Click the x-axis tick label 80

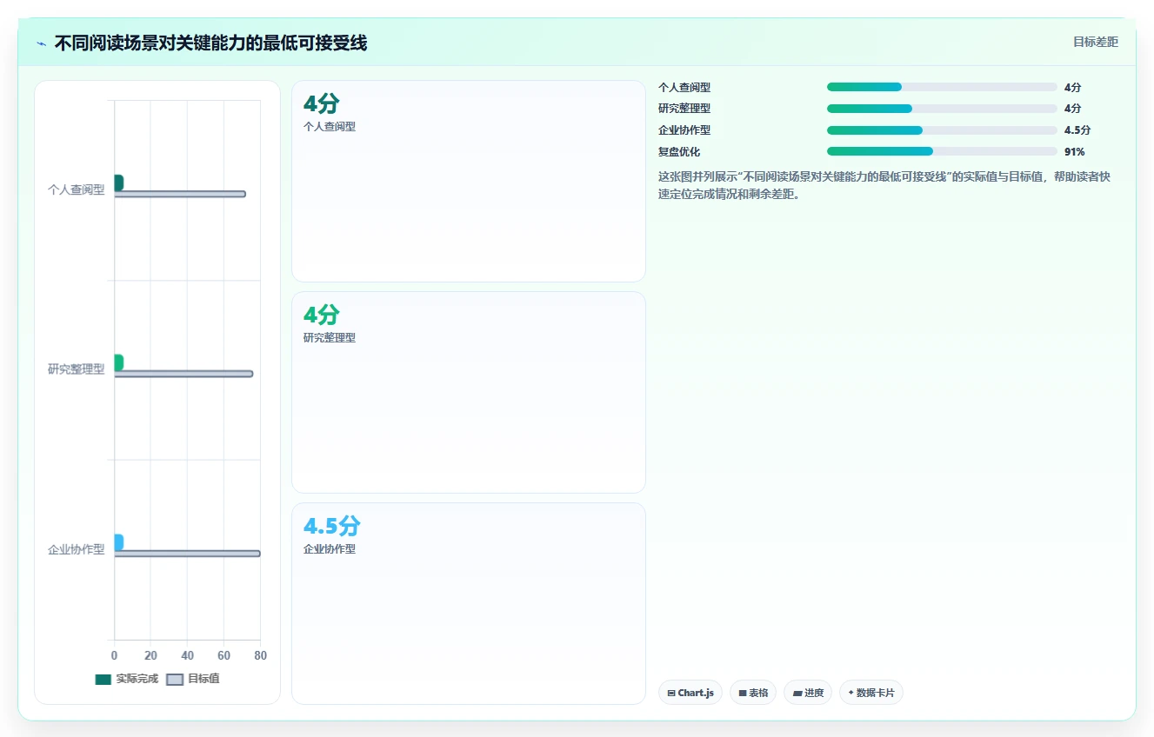(260, 655)
